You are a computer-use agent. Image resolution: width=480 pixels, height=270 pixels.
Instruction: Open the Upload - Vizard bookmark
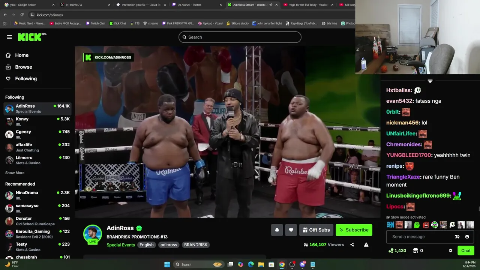pos(210,23)
